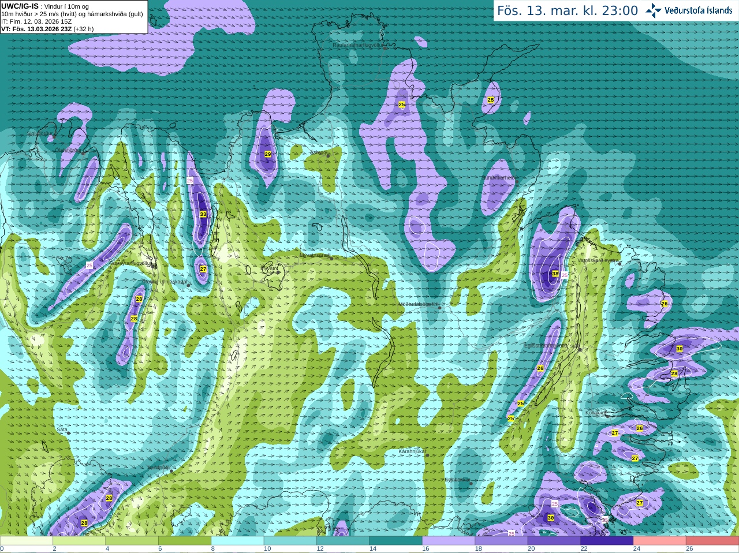The height and width of the screenshot is (553, 739).
Task: Click the Sáta station label
Action: pyautogui.click(x=62, y=429)
